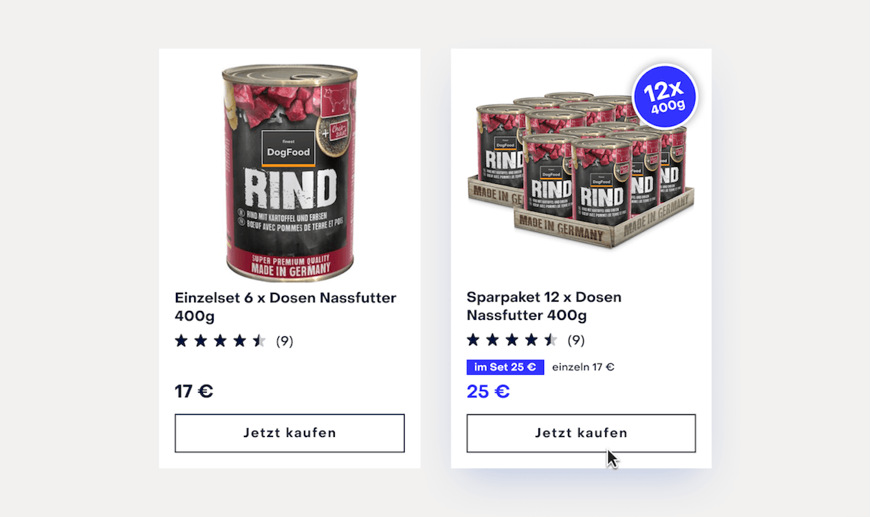Image resolution: width=870 pixels, height=517 pixels.
Task: Click Jetzt kaufen under Sparpaket product
Action: point(581,433)
